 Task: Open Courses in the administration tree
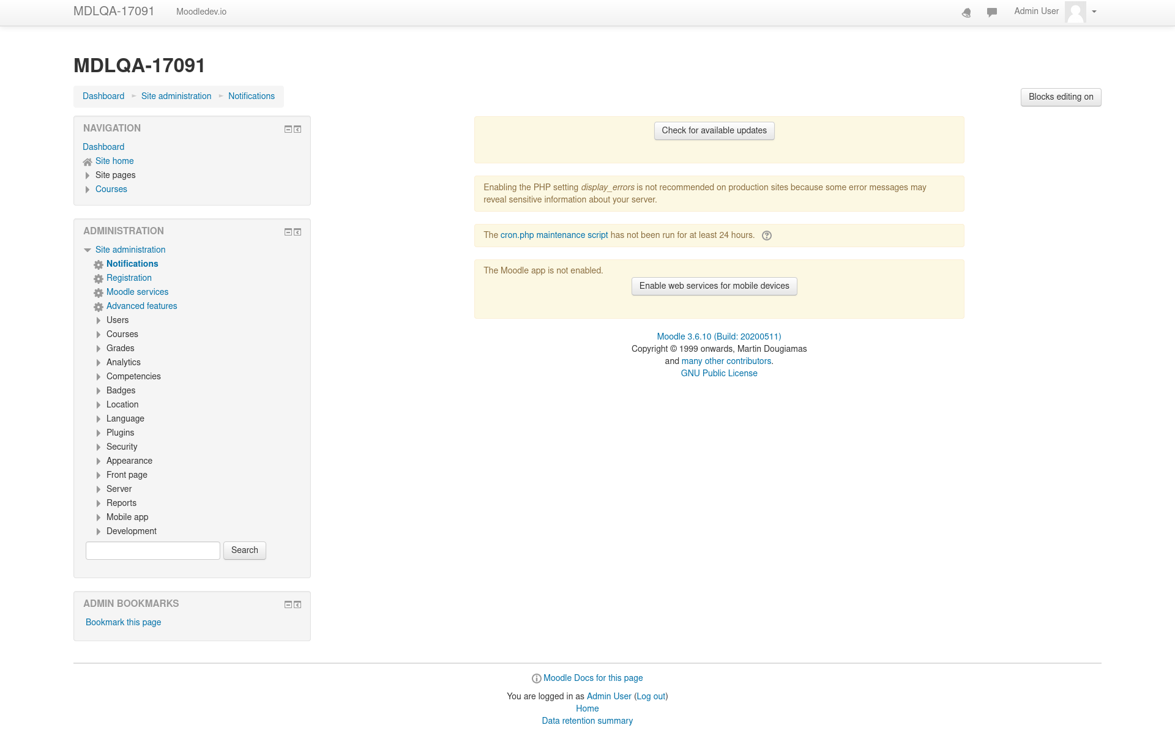pyautogui.click(x=122, y=334)
